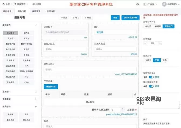Image resolution: width=181 pixels, height=128 pixels.
Task: Go to 模块设置 breadcrumb
Action: tap(37, 4)
